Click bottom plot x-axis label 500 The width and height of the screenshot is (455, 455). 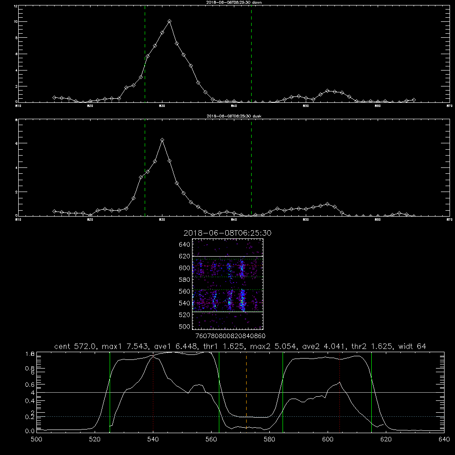(x=36, y=440)
